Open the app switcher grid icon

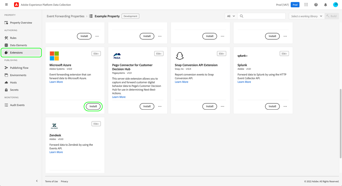tap(306, 5)
